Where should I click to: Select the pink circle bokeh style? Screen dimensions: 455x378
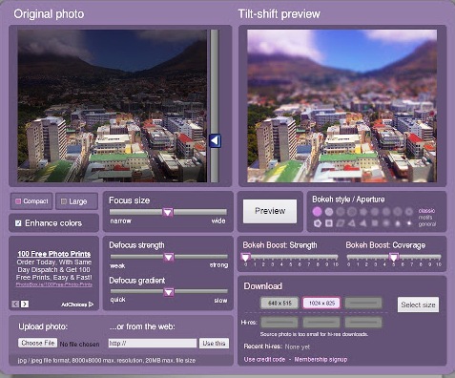pyautogui.click(x=317, y=212)
